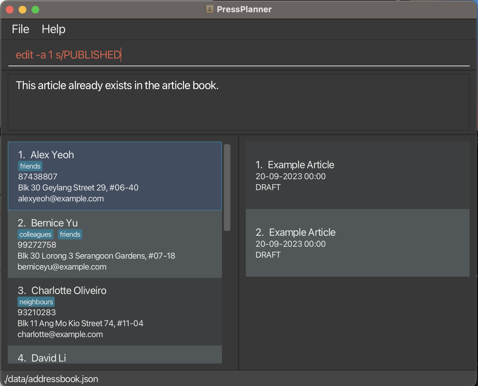This screenshot has width=478, height=386.
Task: Click the PressPlanner title bar app icon
Action: coord(209,9)
